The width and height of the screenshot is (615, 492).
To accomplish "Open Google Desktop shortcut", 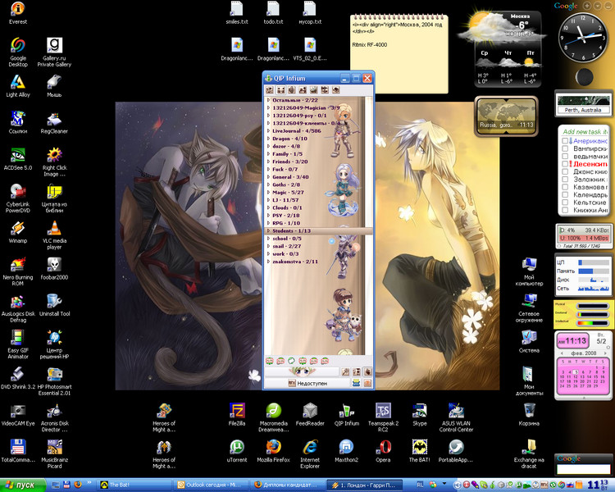I will click(18, 52).
